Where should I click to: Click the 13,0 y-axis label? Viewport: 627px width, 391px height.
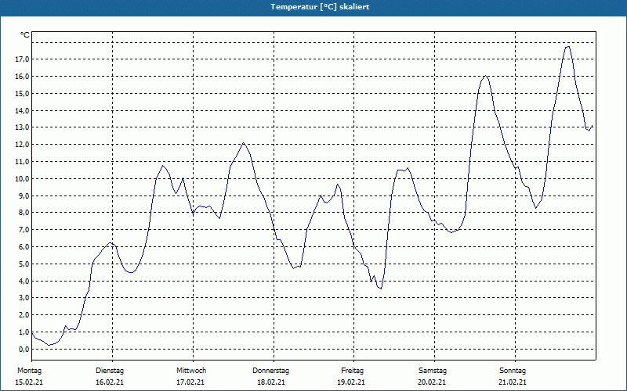(22, 127)
